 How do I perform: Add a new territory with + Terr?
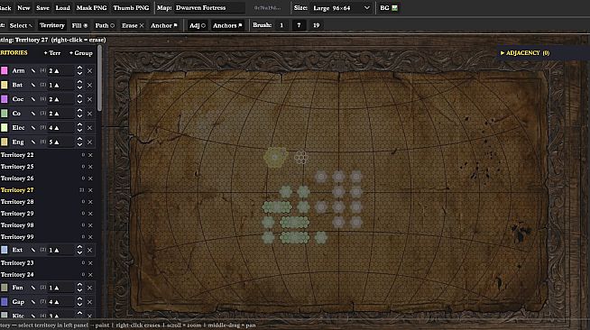click(x=52, y=53)
